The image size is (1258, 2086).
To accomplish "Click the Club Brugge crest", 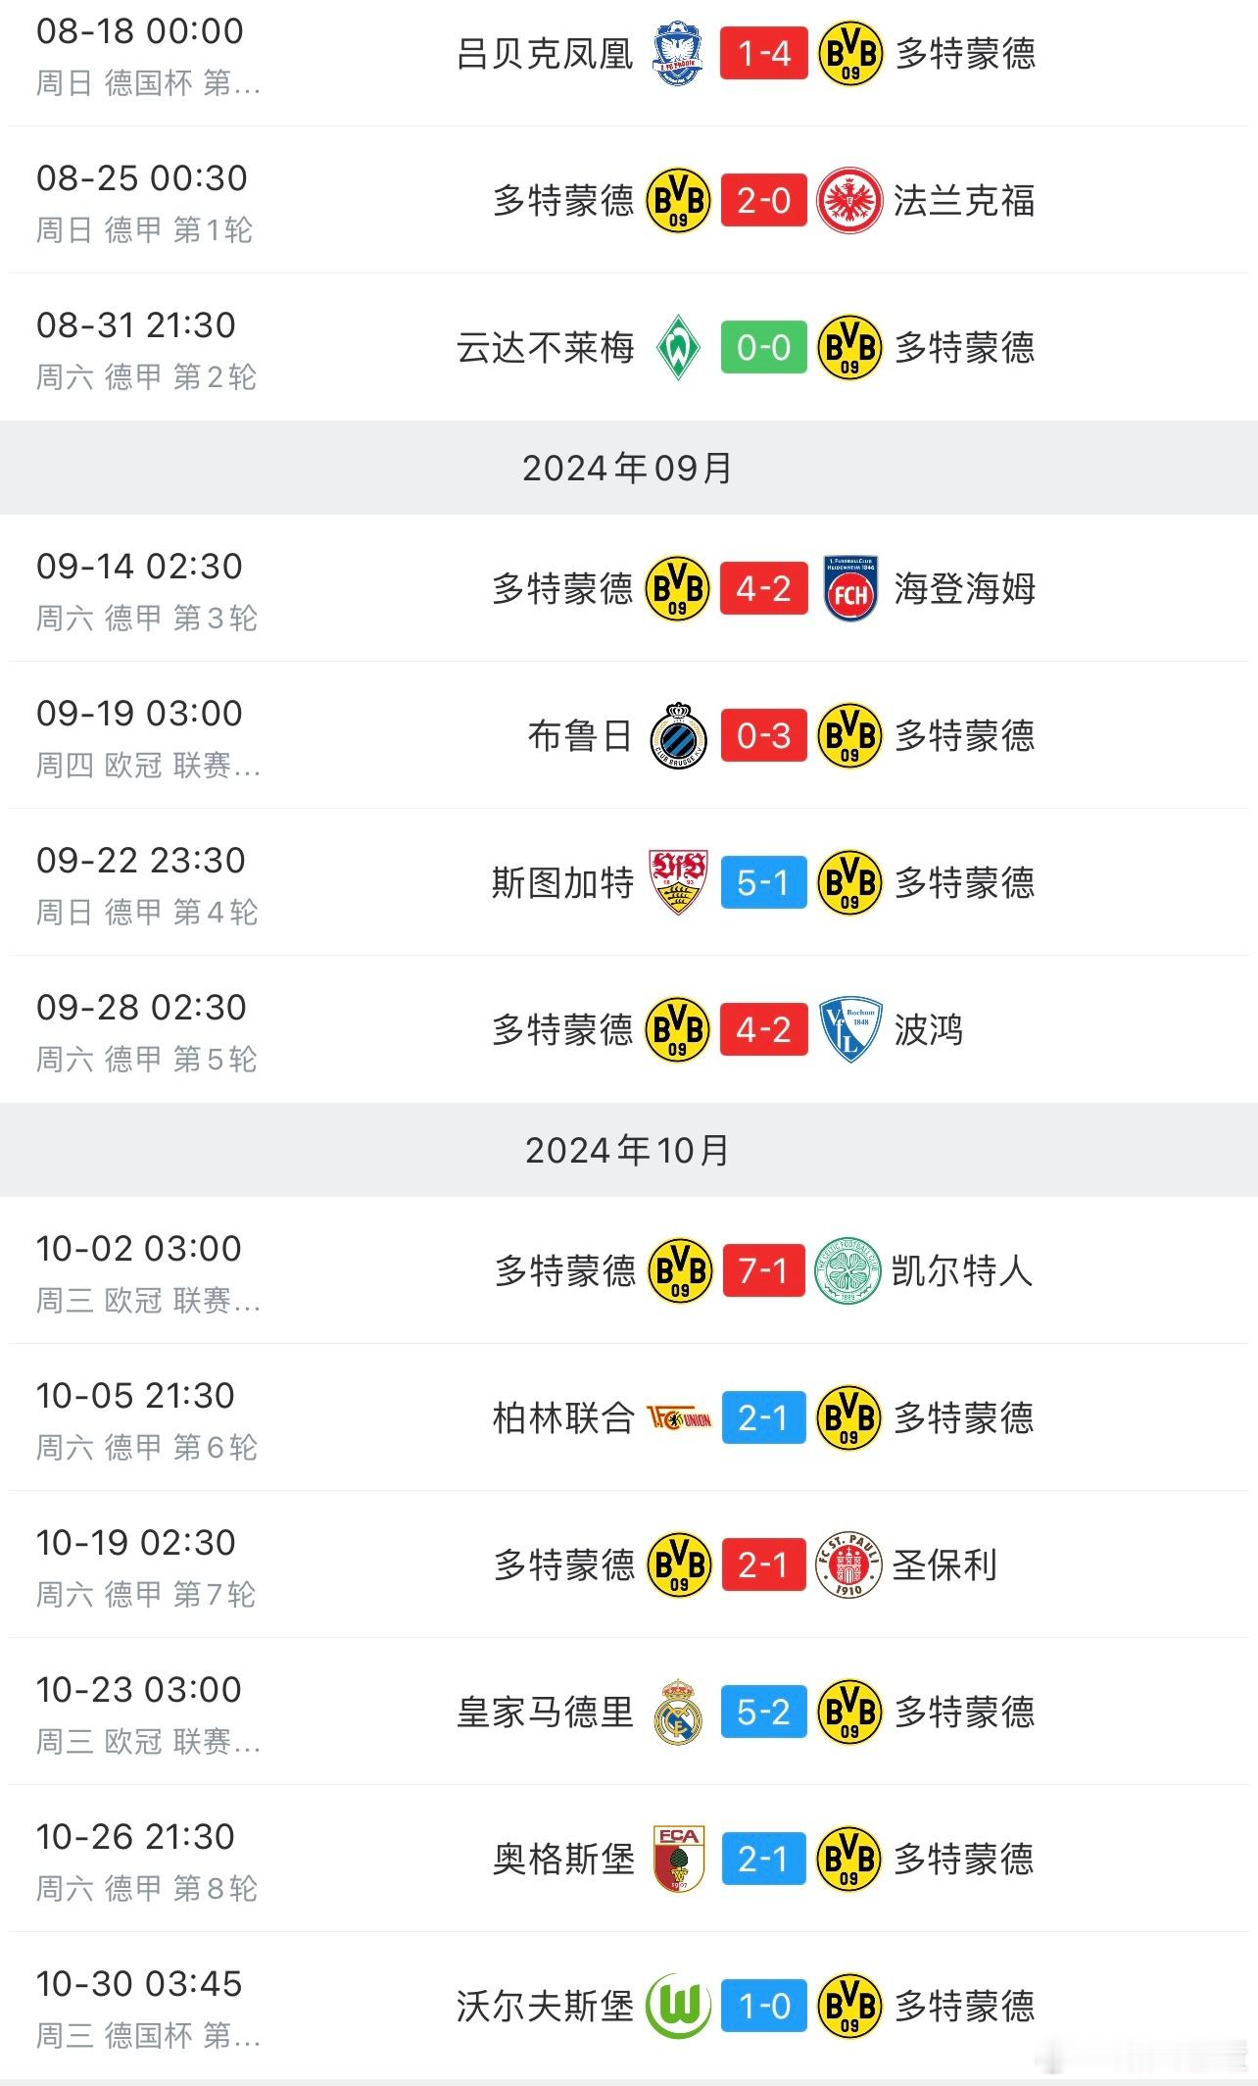I will click(678, 735).
